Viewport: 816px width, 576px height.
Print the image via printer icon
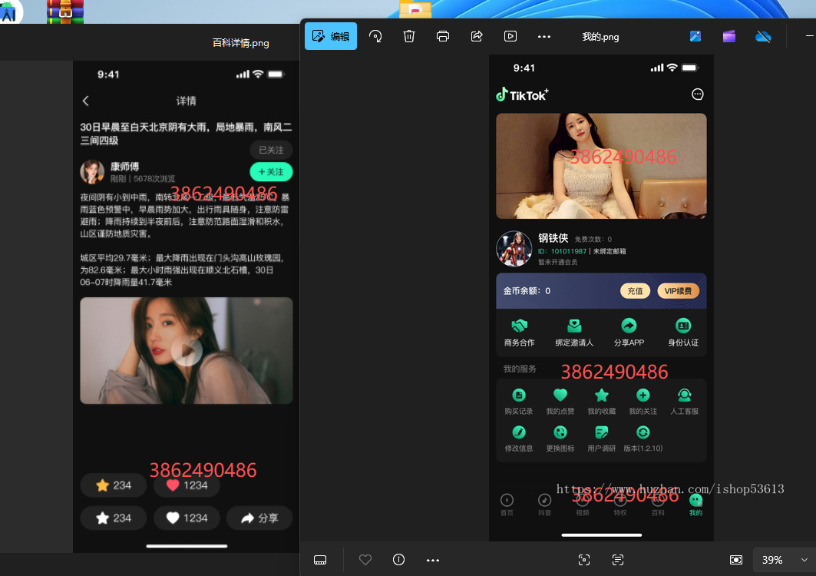(x=443, y=36)
